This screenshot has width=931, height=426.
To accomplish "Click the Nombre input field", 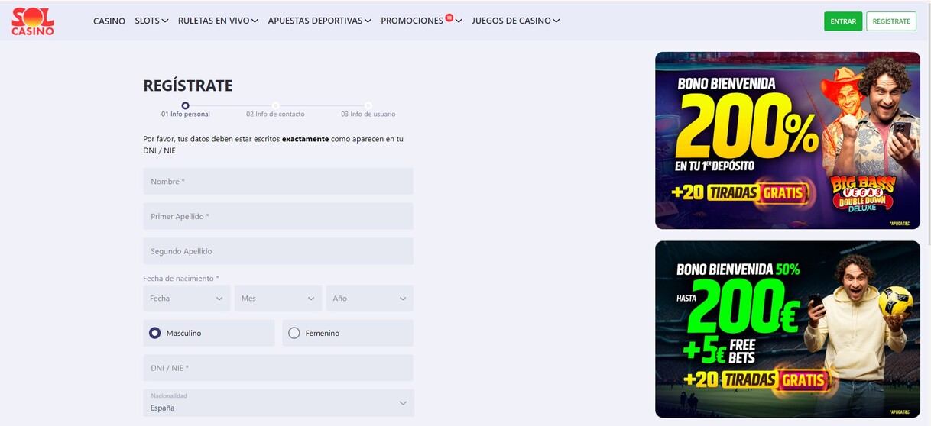I will point(278,182).
